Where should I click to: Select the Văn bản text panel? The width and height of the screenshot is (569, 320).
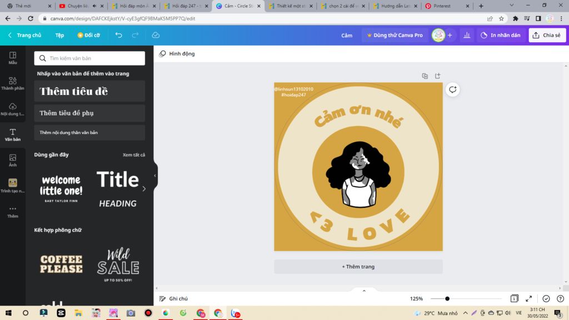click(x=13, y=134)
